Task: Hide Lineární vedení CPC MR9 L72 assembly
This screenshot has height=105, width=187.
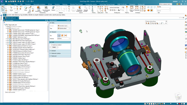Action: pos(8,42)
